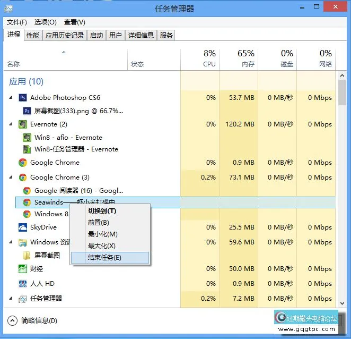Open the 文件(F) menu

pos(17,22)
